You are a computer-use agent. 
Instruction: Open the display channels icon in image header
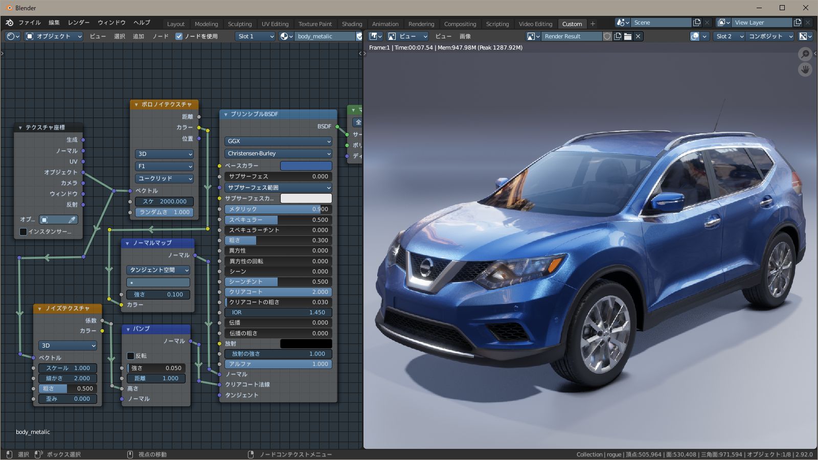[x=806, y=36]
